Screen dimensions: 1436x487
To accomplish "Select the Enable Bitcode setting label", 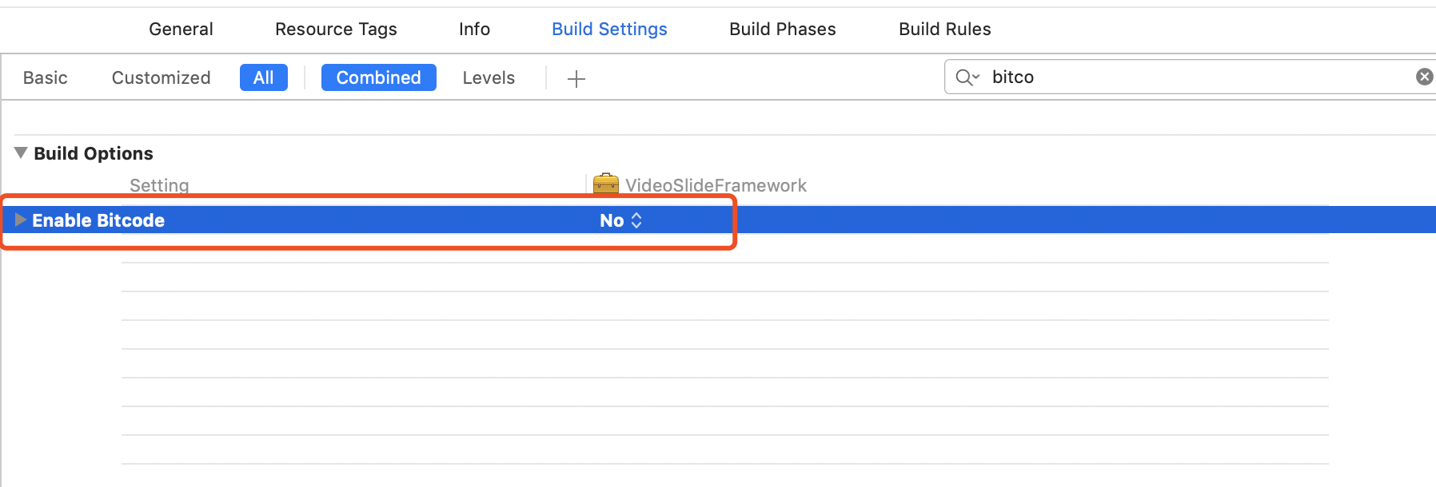I will (x=98, y=220).
